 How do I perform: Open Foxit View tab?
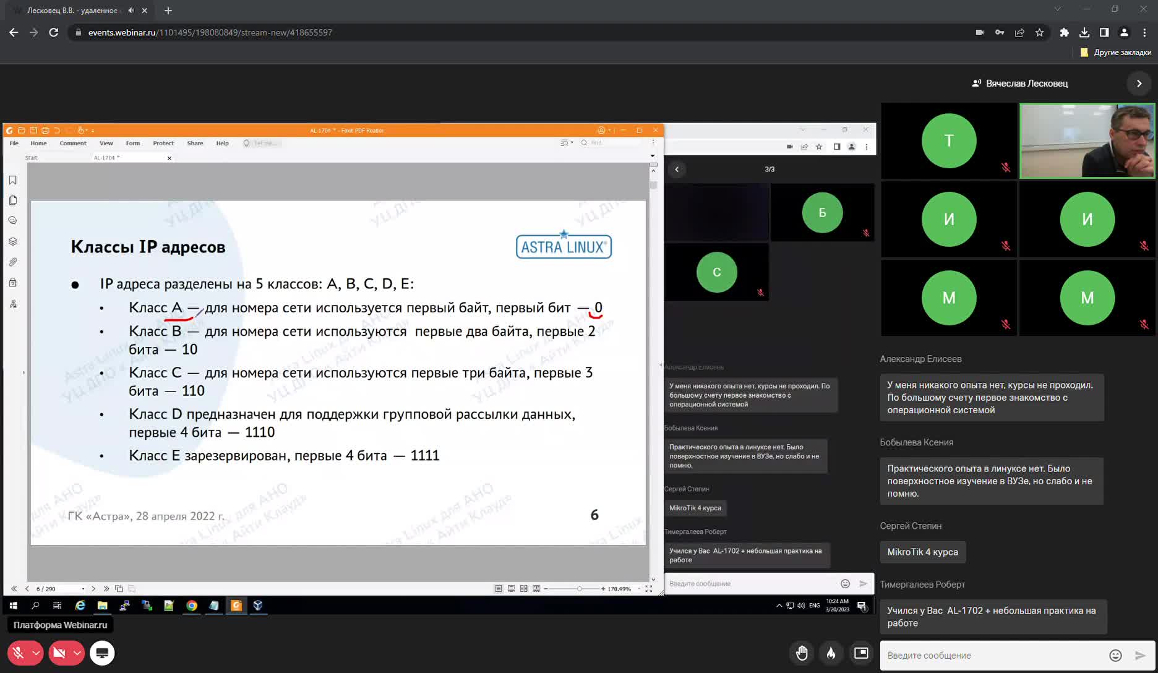(106, 143)
